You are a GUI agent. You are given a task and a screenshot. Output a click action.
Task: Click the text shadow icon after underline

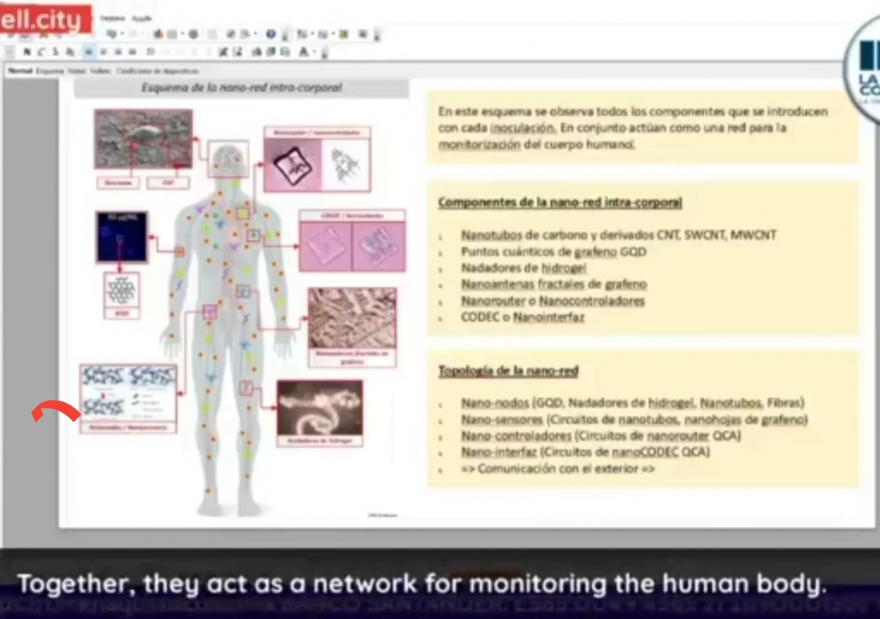70,52
